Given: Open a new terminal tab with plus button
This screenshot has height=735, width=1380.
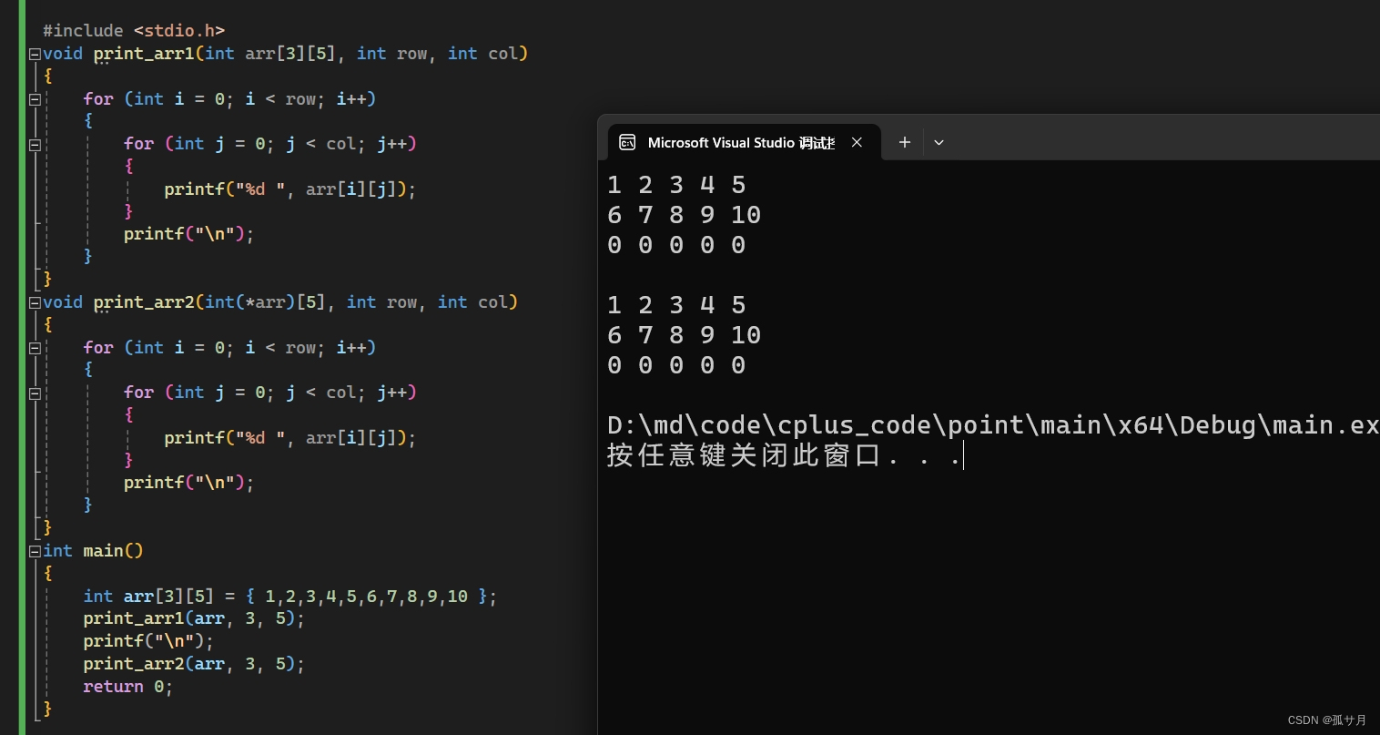Looking at the screenshot, I should tap(904, 142).
